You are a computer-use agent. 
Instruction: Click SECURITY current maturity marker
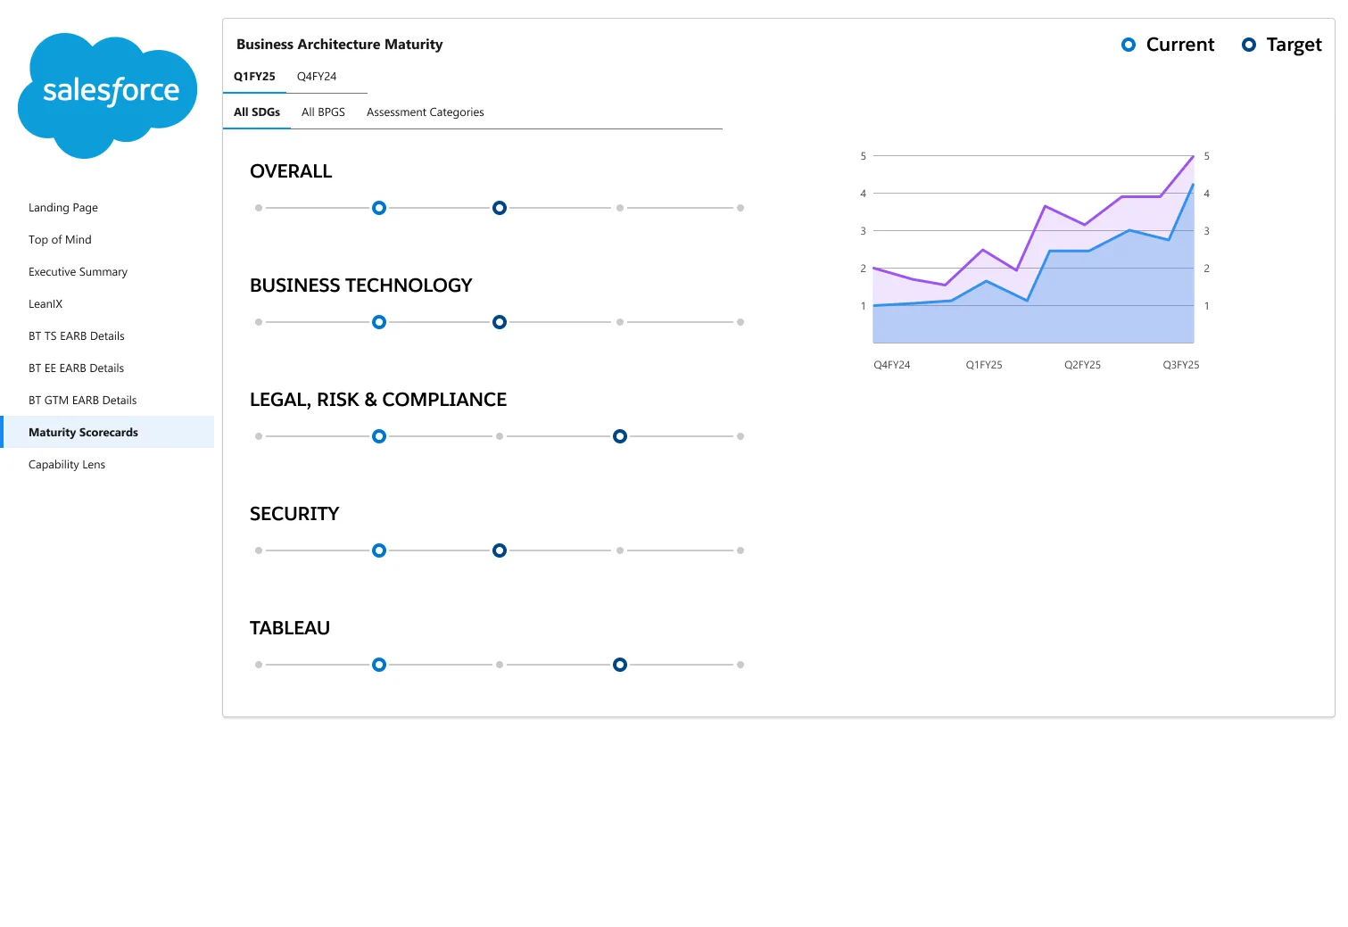coord(379,550)
